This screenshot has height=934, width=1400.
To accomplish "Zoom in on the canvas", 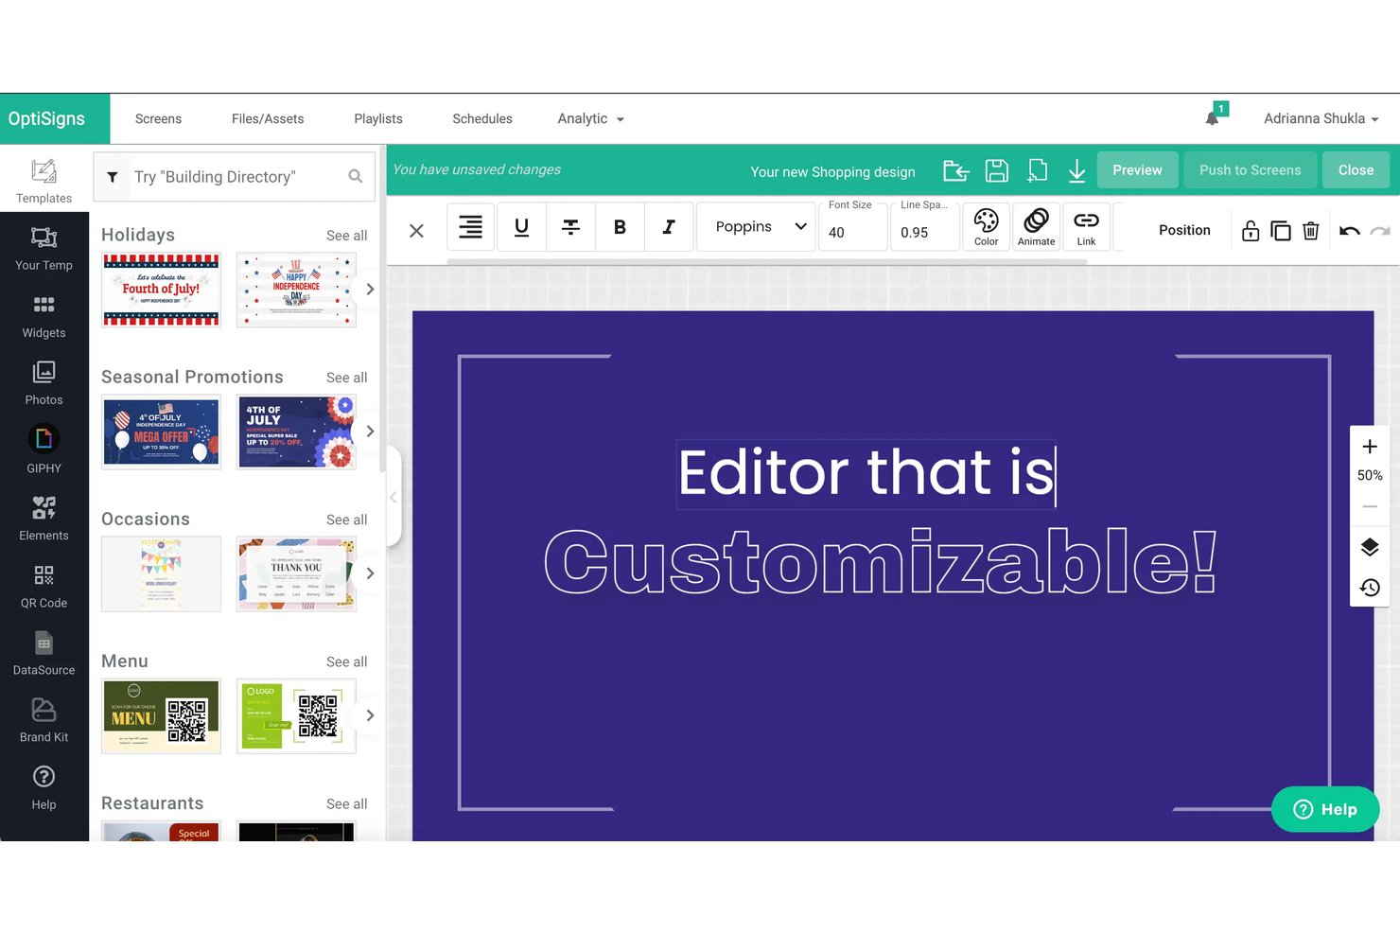I will [1370, 447].
